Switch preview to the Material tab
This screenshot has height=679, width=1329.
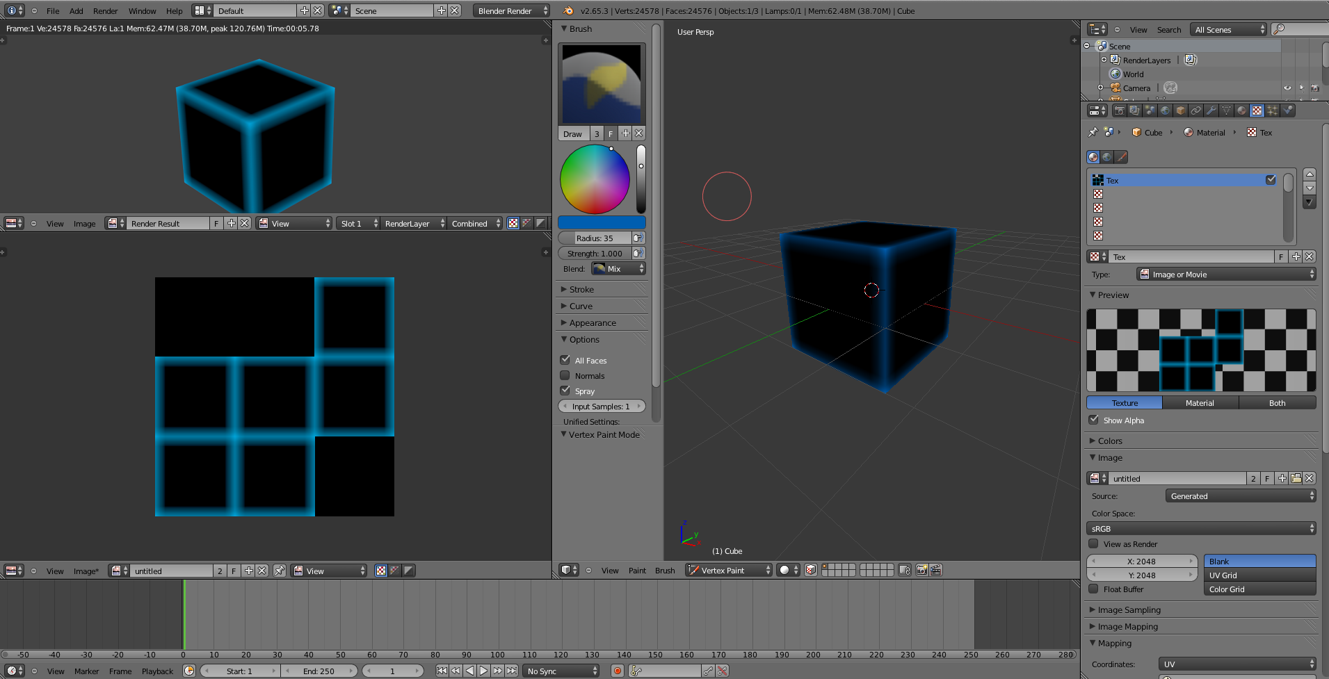point(1200,402)
